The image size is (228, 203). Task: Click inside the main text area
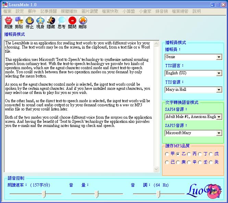click(x=79, y=106)
